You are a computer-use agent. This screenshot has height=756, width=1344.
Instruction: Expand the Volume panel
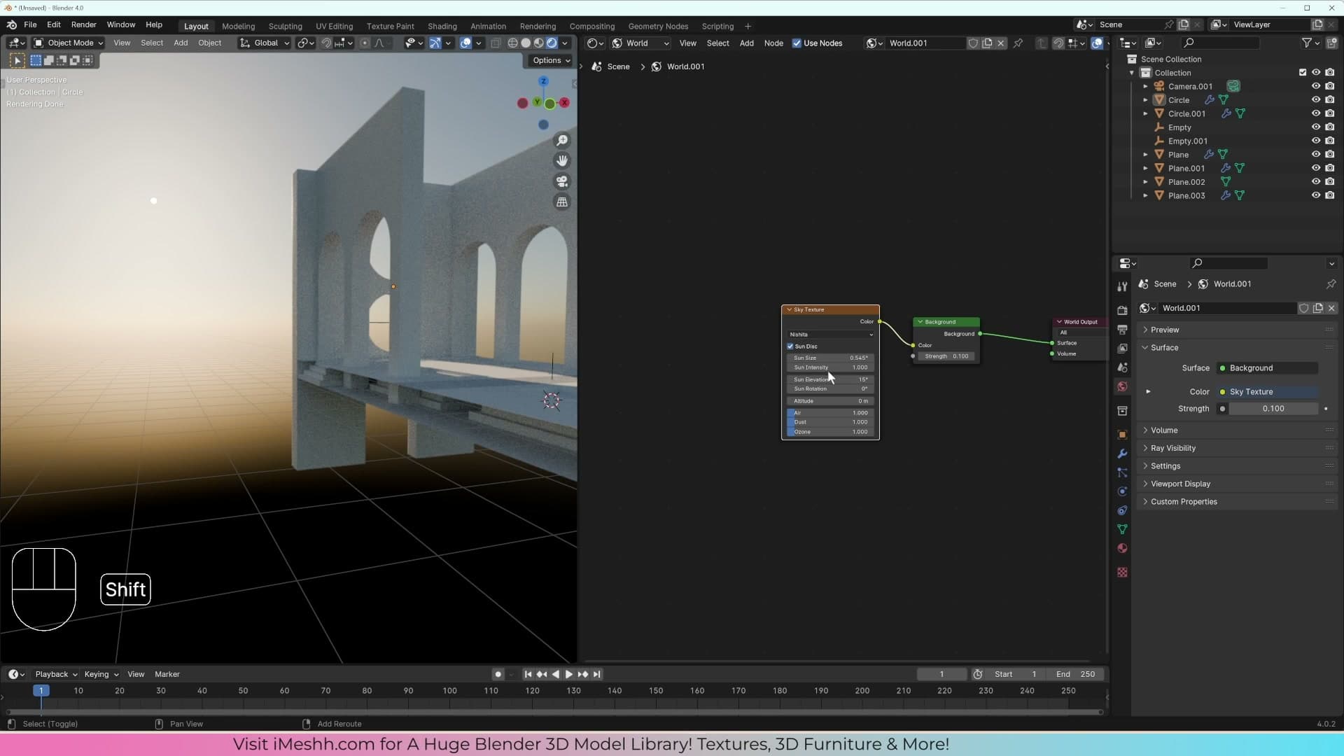tap(1163, 430)
